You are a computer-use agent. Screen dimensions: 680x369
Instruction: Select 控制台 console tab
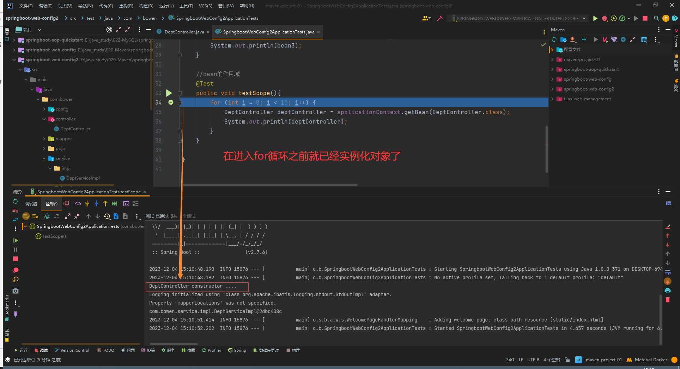[x=51, y=204]
